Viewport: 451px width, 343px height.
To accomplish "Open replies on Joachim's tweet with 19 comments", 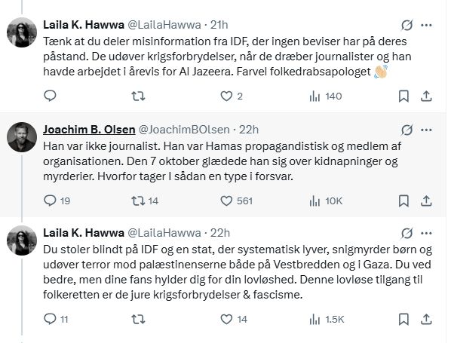I will (57, 201).
